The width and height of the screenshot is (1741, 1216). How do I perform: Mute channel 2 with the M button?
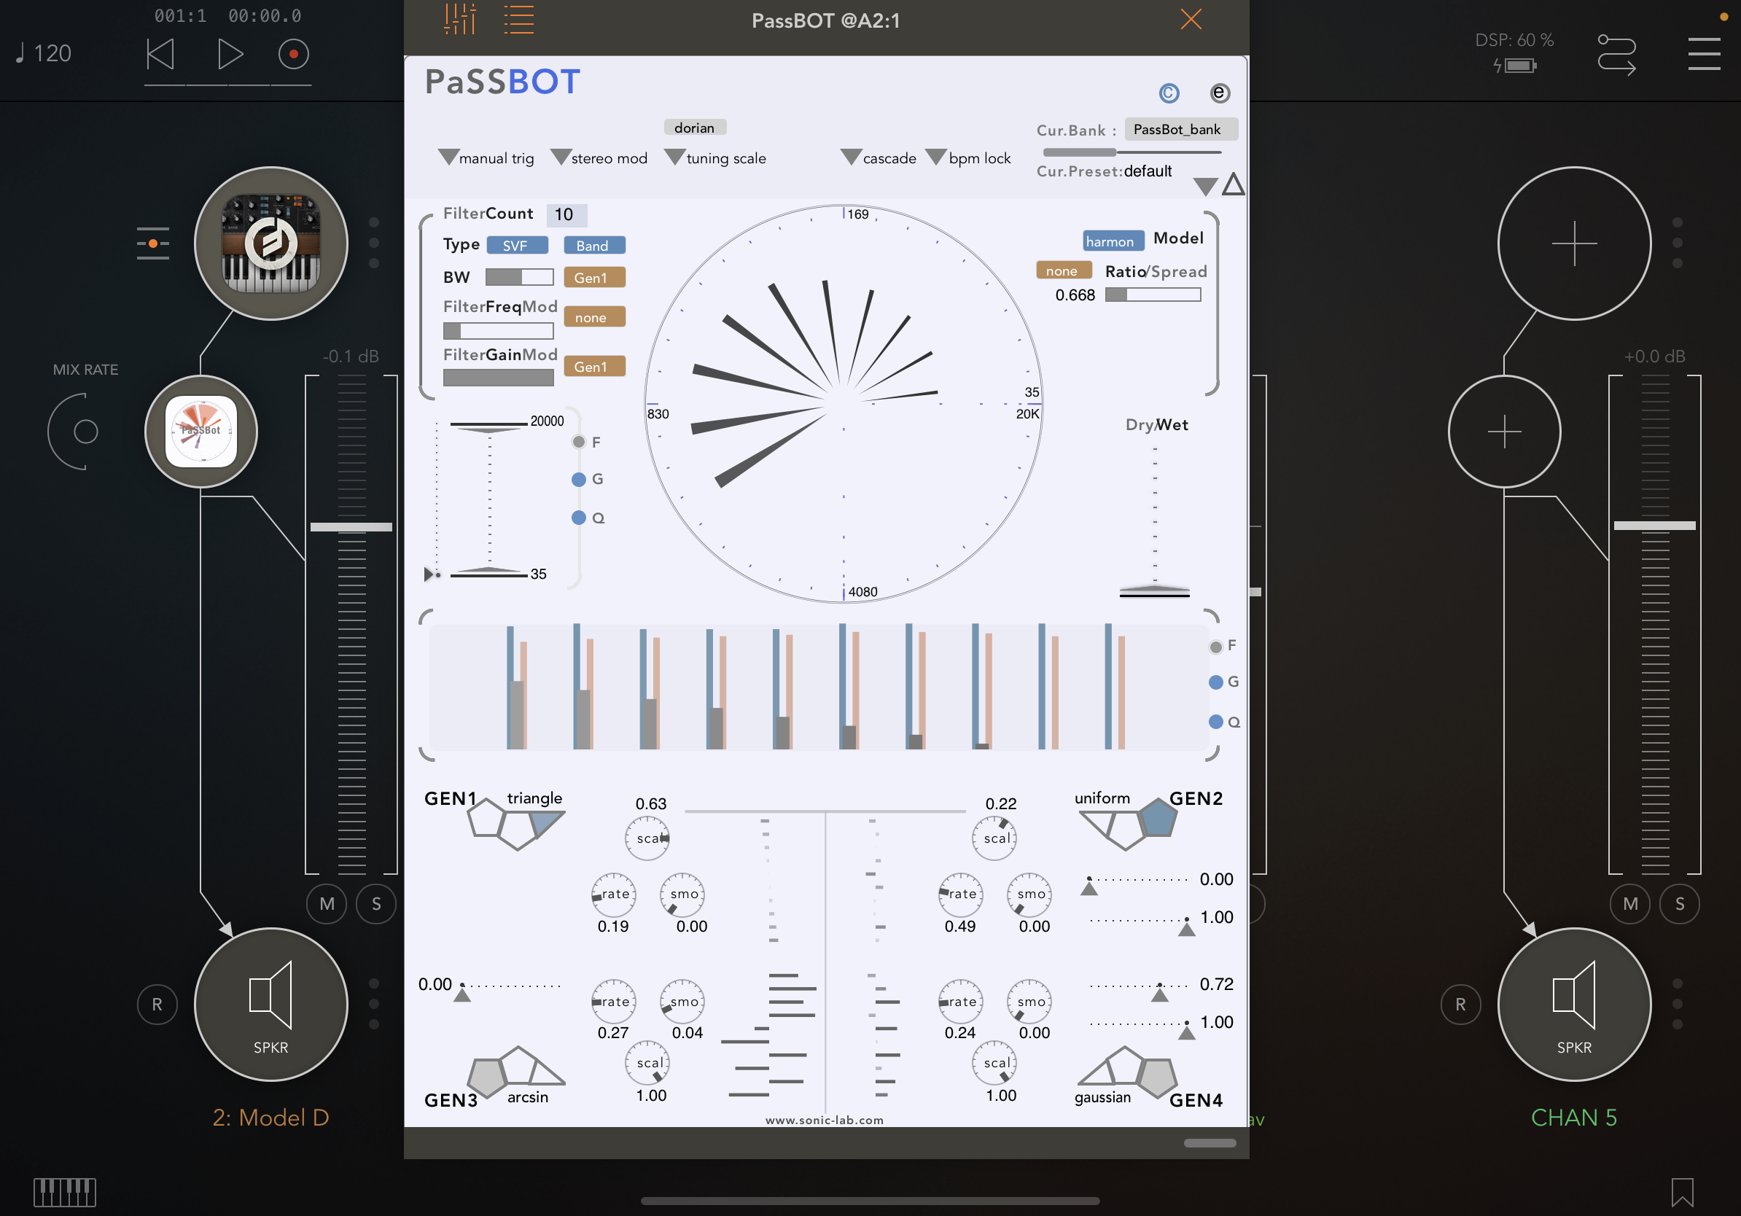pos(327,904)
